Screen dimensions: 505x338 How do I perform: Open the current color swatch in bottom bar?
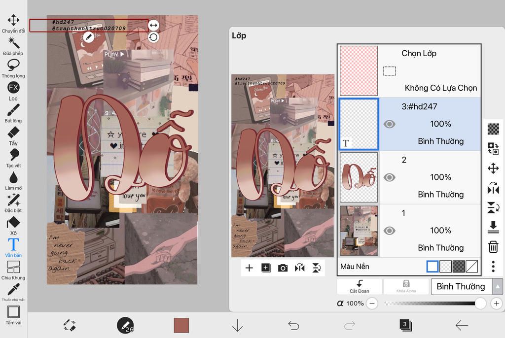coord(181,325)
